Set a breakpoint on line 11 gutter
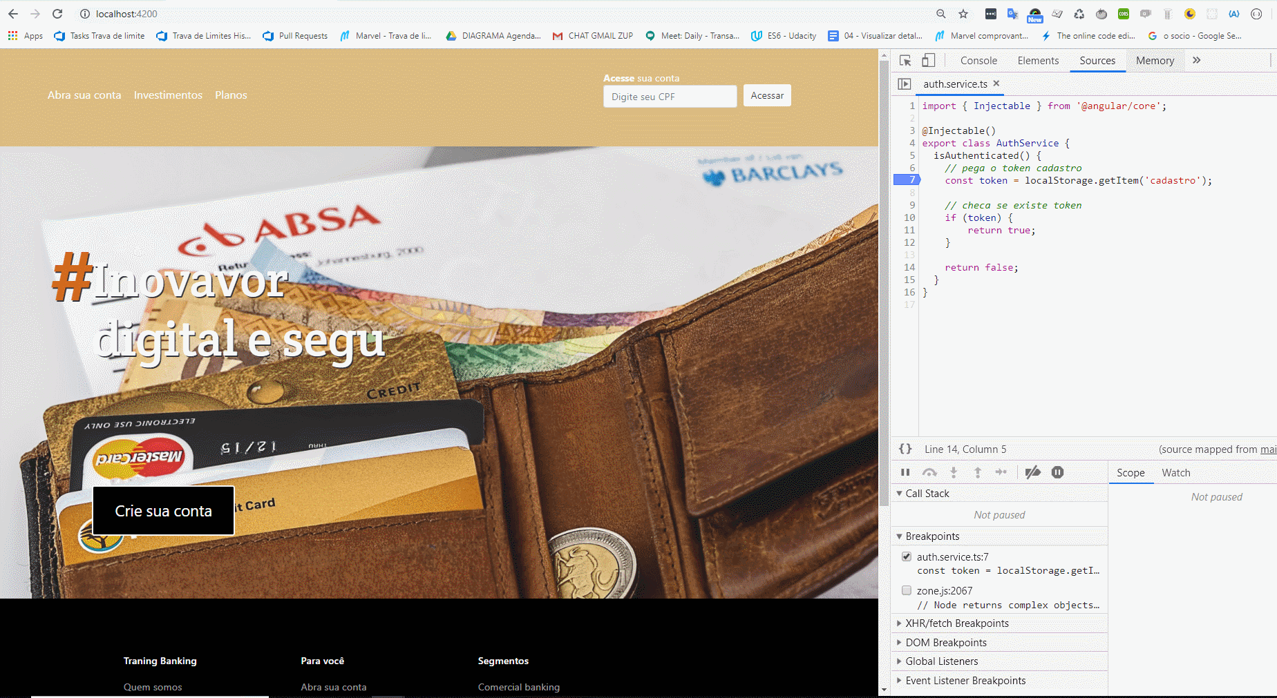 909,230
